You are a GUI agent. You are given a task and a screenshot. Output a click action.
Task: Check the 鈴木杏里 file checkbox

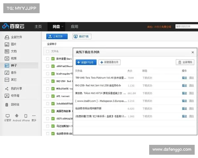coord(48,59)
